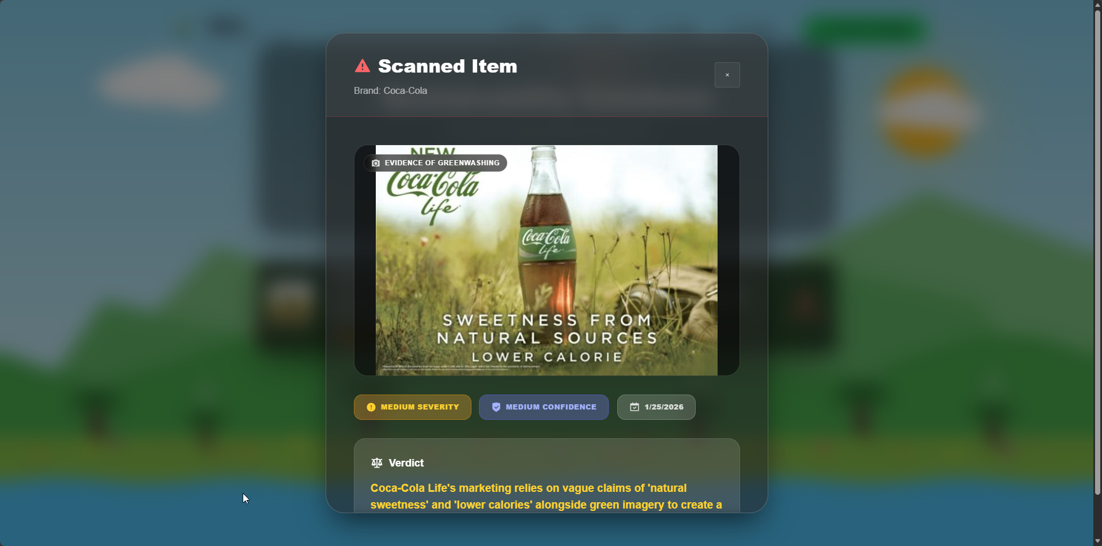Close the Scanned Item dialog

[727, 75]
